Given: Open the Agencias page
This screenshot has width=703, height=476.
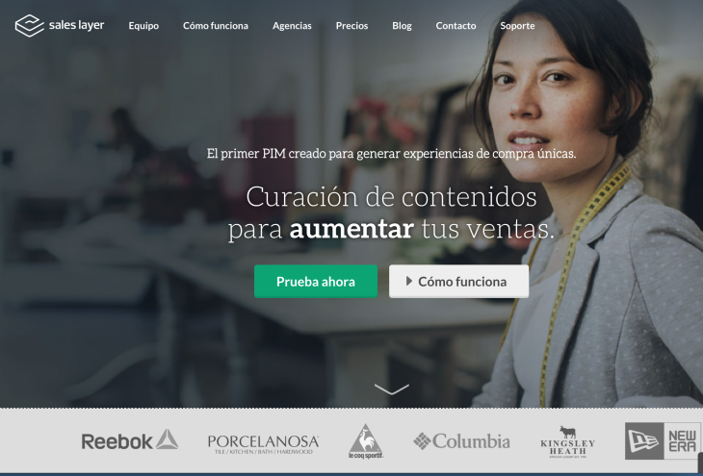Looking at the screenshot, I should pos(292,26).
